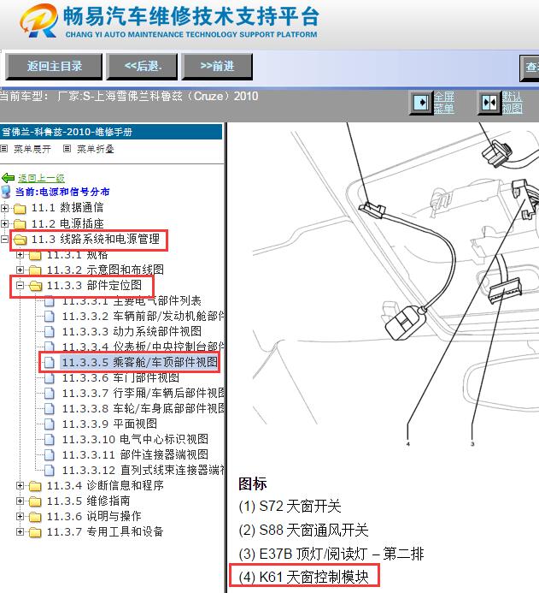Open the 默认视图 link
Screen dimensions: 539x593
coord(513,103)
